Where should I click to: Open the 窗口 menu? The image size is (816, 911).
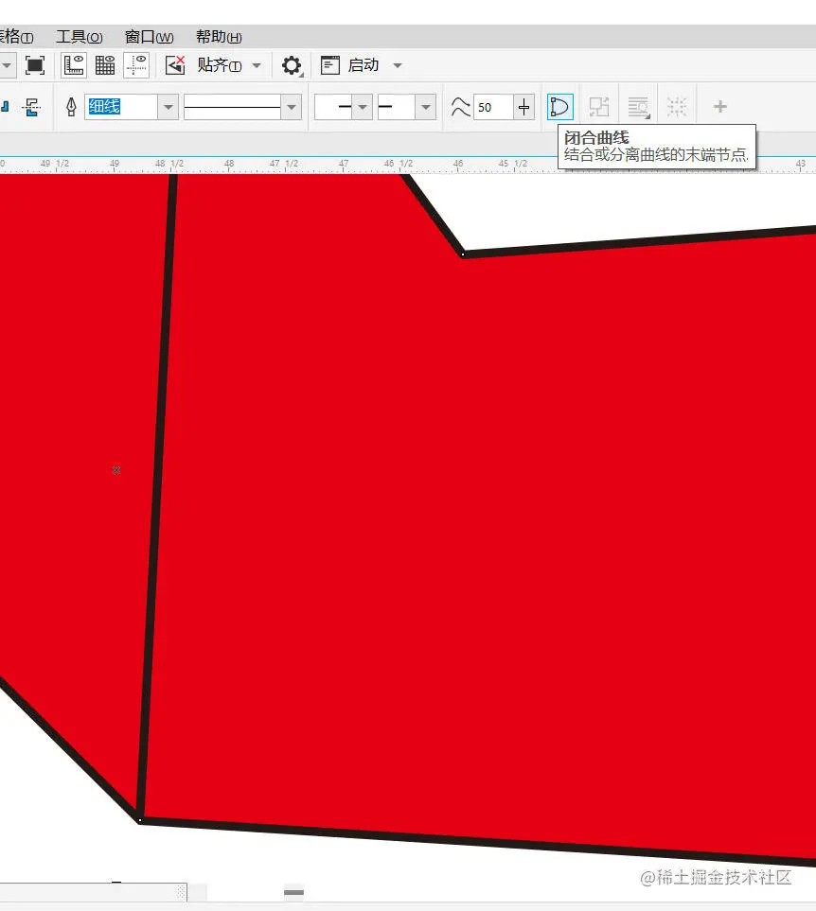tap(147, 37)
